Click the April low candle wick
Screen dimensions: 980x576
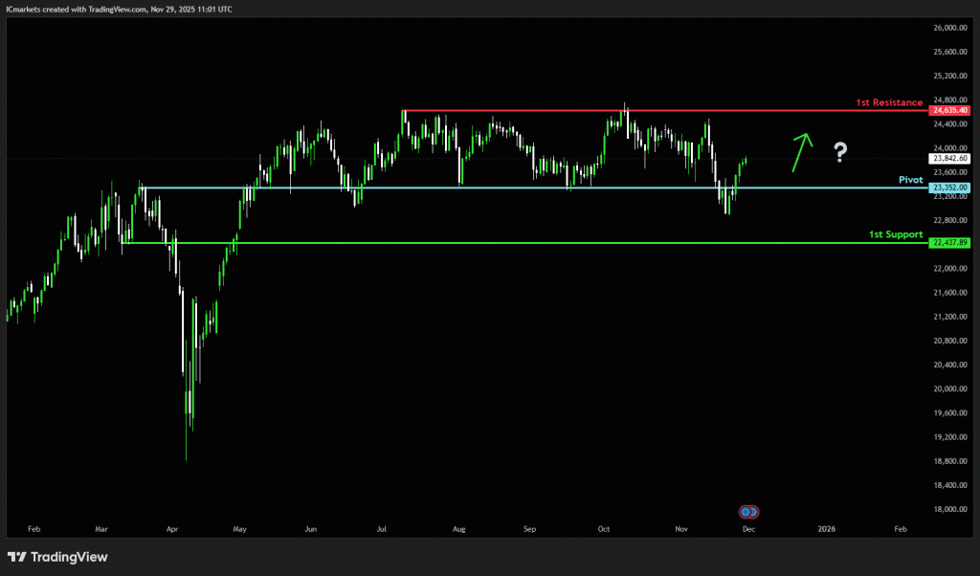coord(186,450)
